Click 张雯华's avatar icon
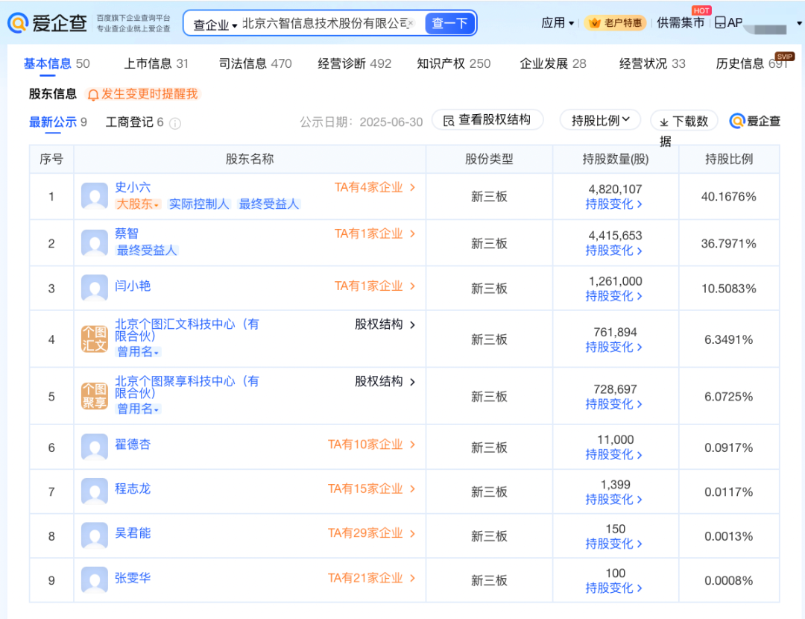The height and width of the screenshot is (619, 805). 95,580
